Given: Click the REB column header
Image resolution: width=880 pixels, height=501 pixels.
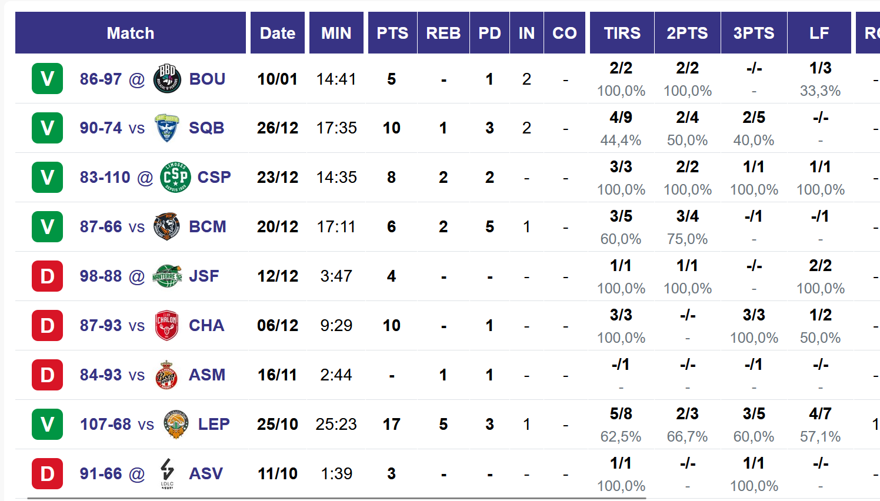Looking at the screenshot, I should click(444, 33).
